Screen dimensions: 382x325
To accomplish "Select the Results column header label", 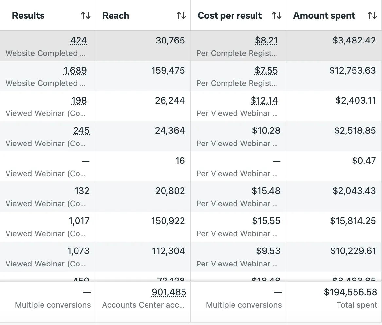I will click(x=28, y=16).
